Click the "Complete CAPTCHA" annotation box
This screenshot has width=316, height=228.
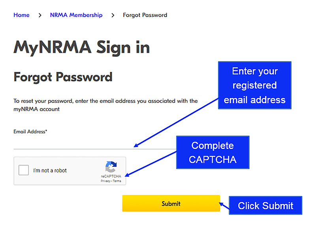[213, 152]
